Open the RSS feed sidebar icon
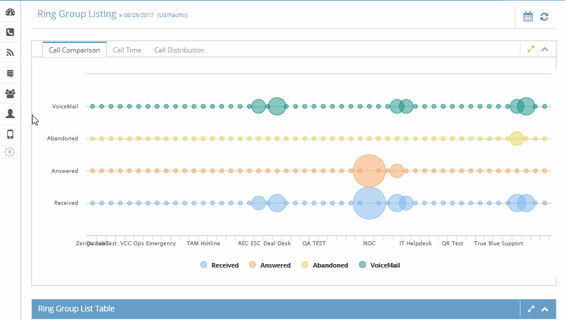Image resolution: width=565 pixels, height=320 pixels. (x=10, y=52)
